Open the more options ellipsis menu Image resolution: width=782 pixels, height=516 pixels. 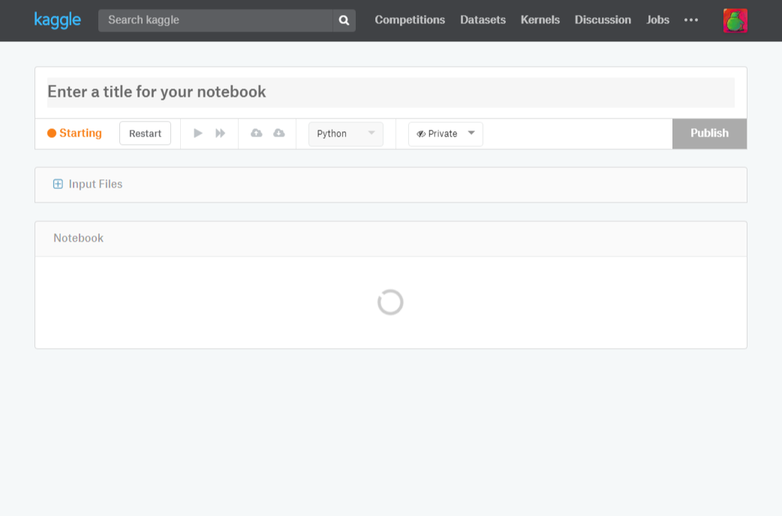(691, 20)
